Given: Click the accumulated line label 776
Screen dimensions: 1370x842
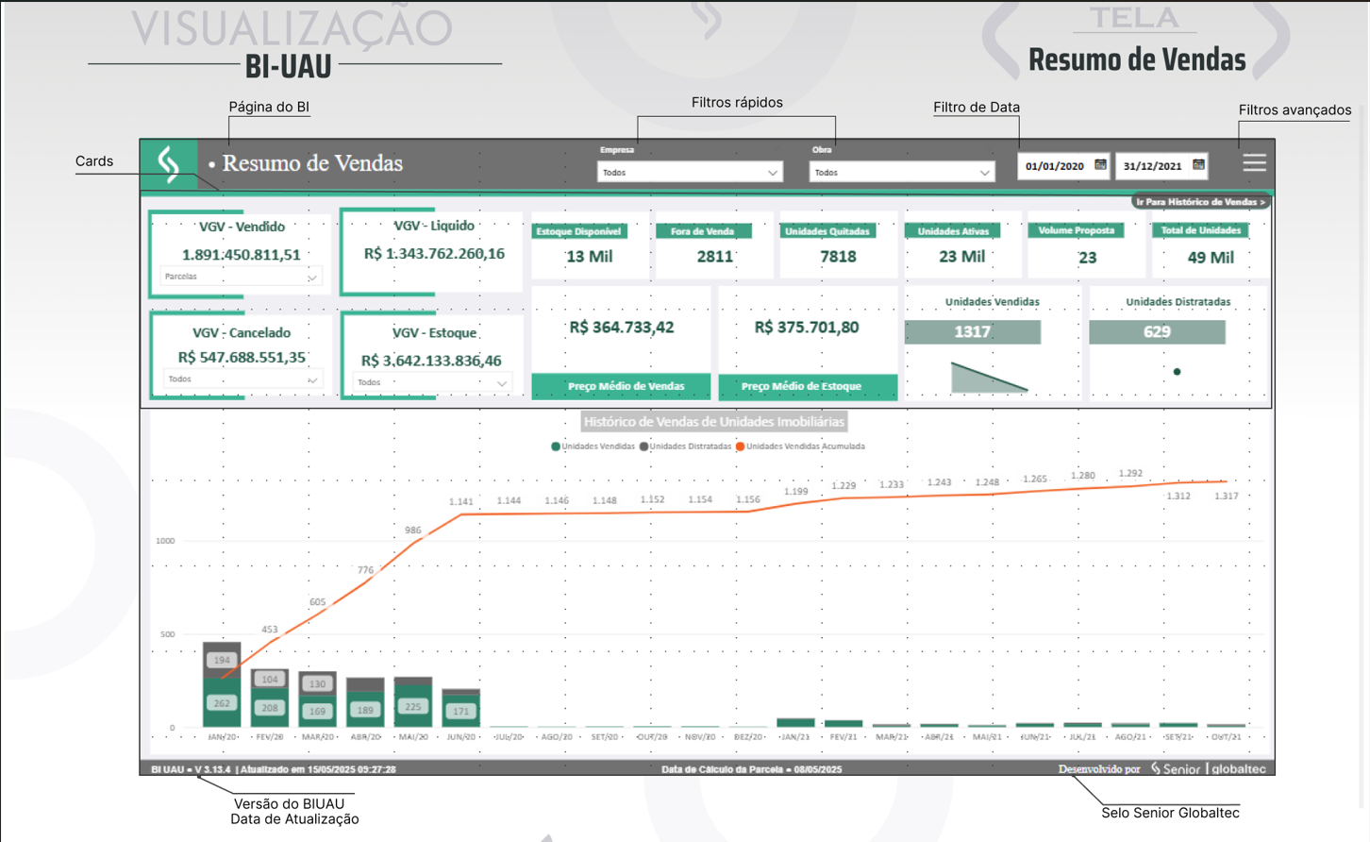Looking at the screenshot, I should (x=365, y=570).
